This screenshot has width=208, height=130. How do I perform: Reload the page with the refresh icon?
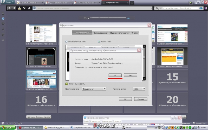[x=24, y=8]
